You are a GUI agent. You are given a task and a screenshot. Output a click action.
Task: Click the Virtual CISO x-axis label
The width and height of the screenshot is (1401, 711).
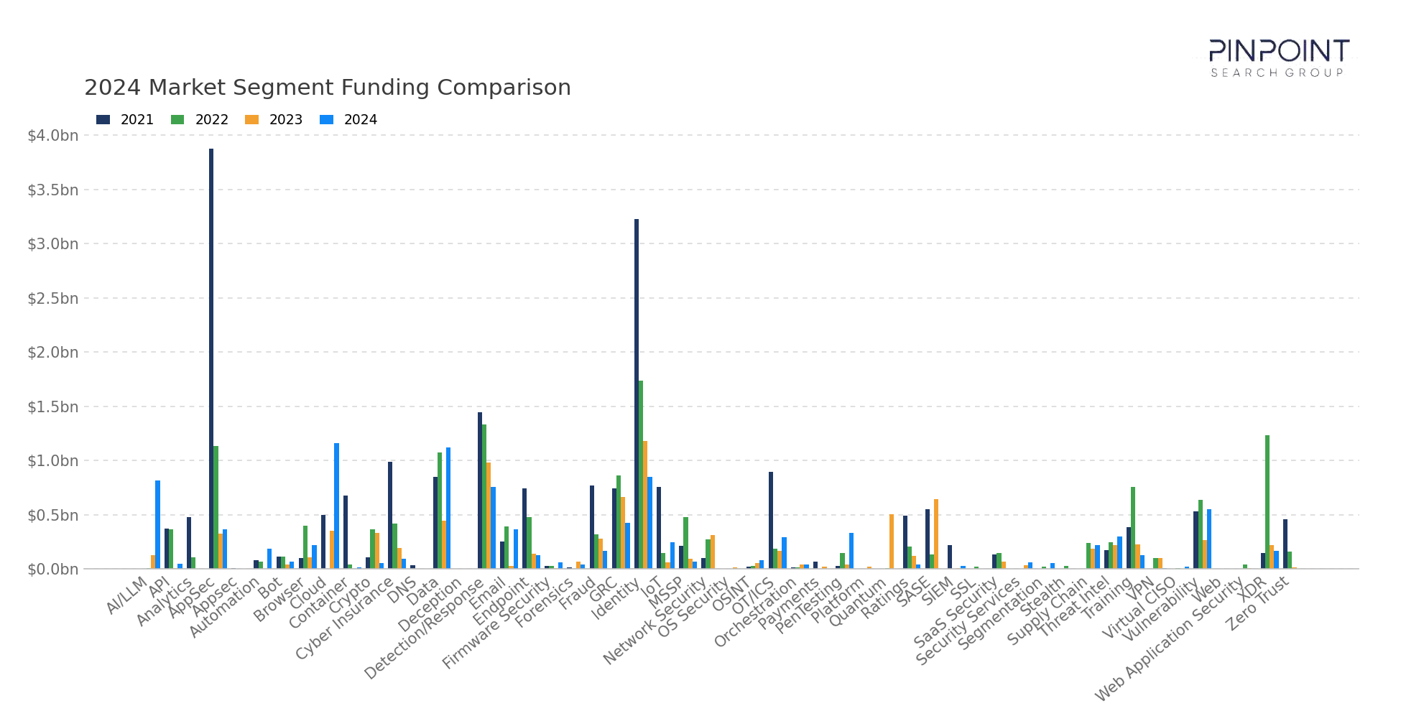(x=1140, y=608)
